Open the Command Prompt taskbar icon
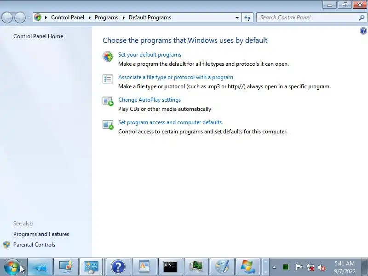The width and height of the screenshot is (368, 276). [170, 267]
